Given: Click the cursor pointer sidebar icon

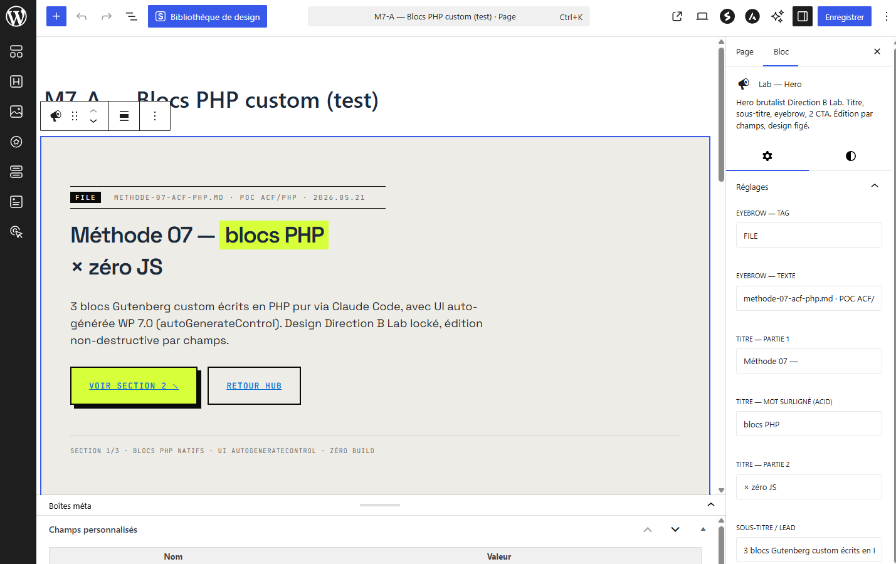Looking at the screenshot, I should 16,232.
